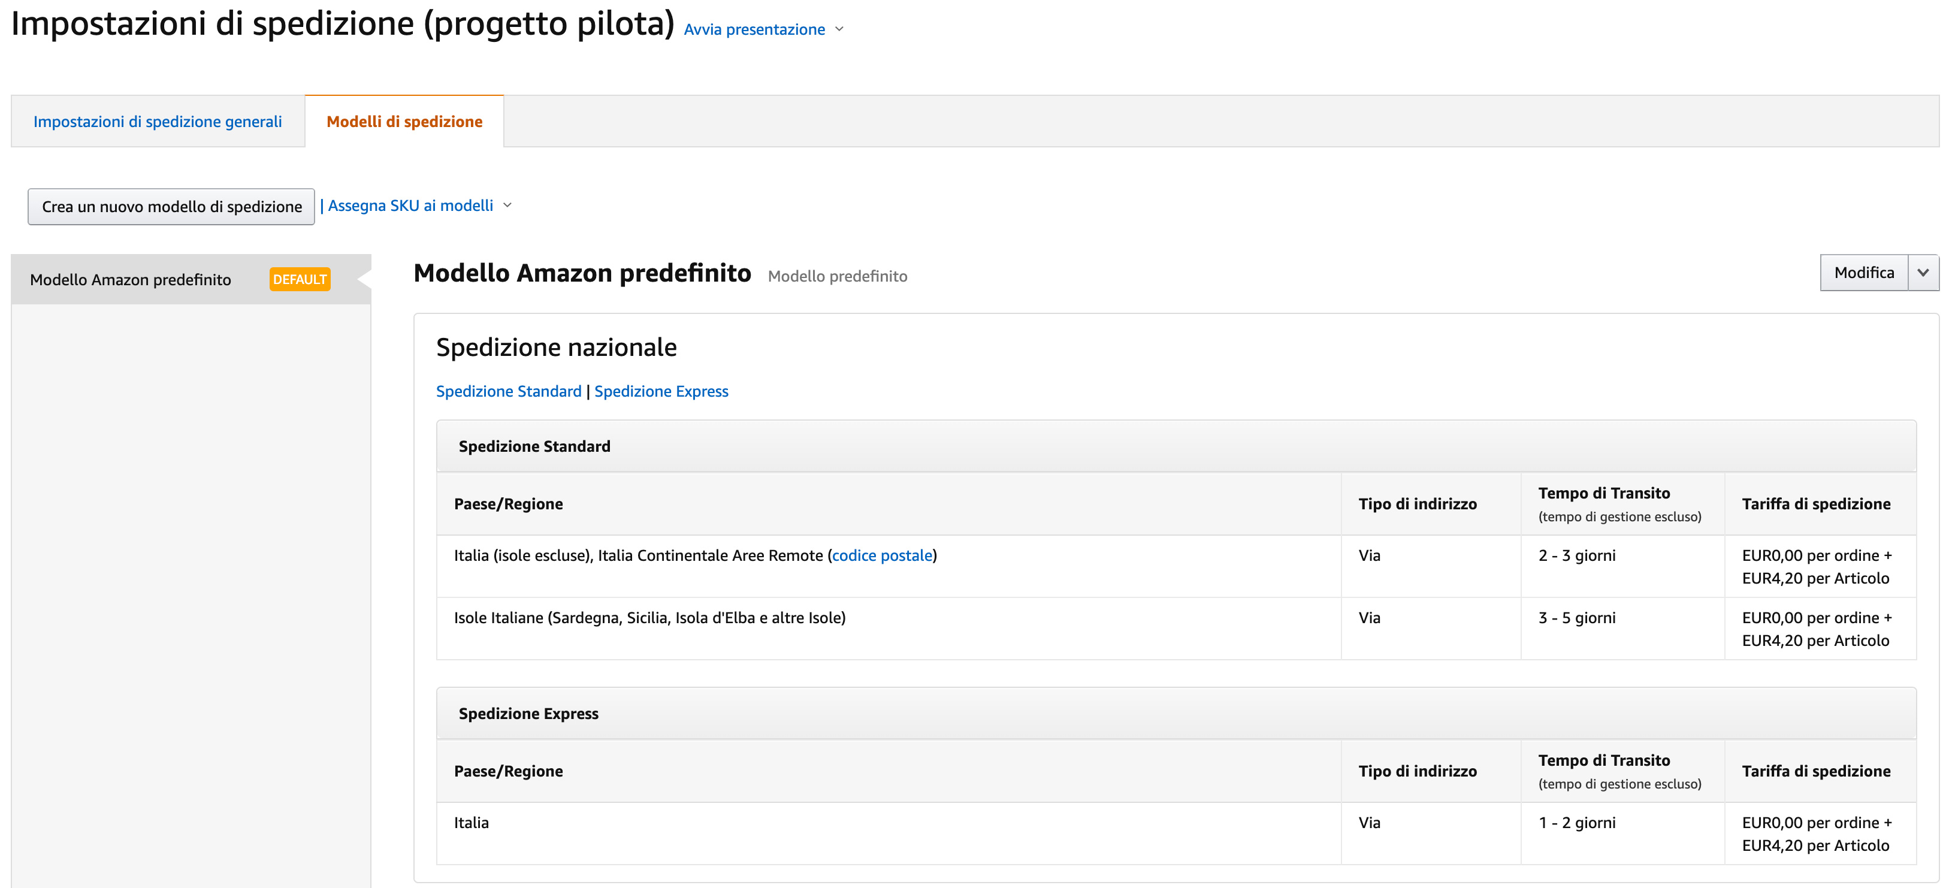This screenshot has height=888, width=1946.
Task: Select the Modelli di spedizione tab
Action: click(404, 122)
